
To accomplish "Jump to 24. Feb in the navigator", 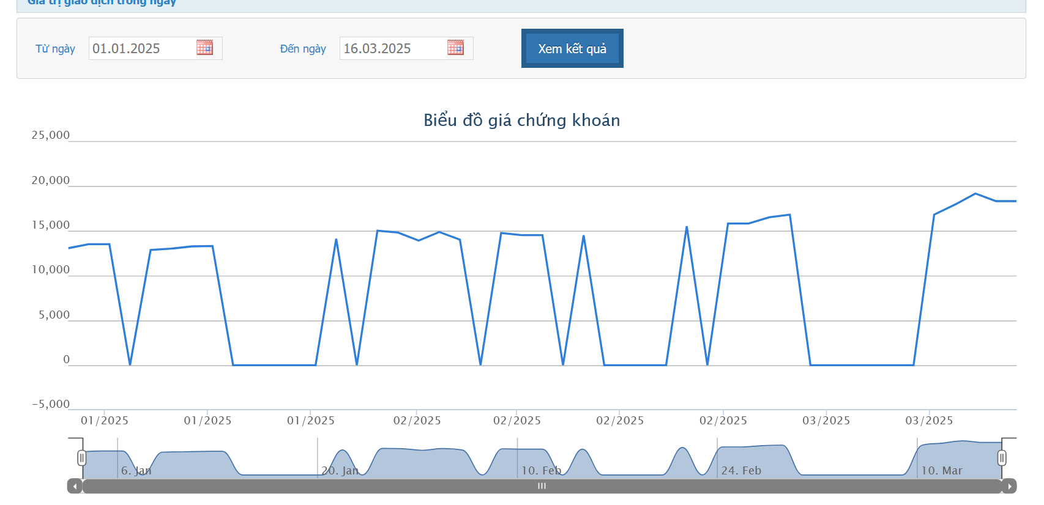I will pyautogui.click(x=741, y=471).
